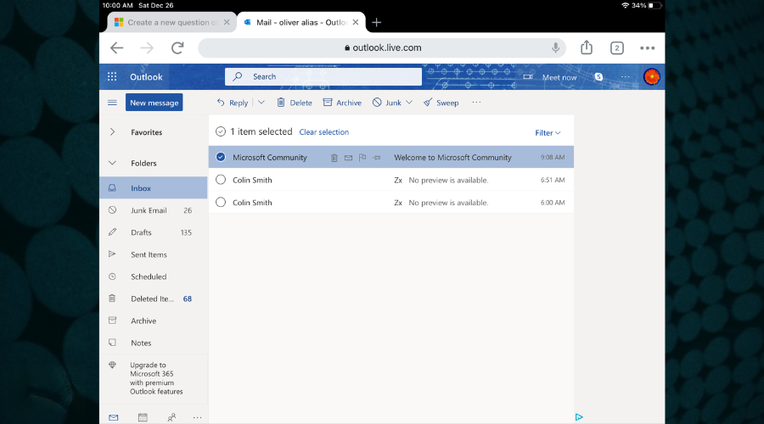This screenshot has height=424, width=764.
Task: Open the Drafts folder
Action: click(x=154, y=232)
